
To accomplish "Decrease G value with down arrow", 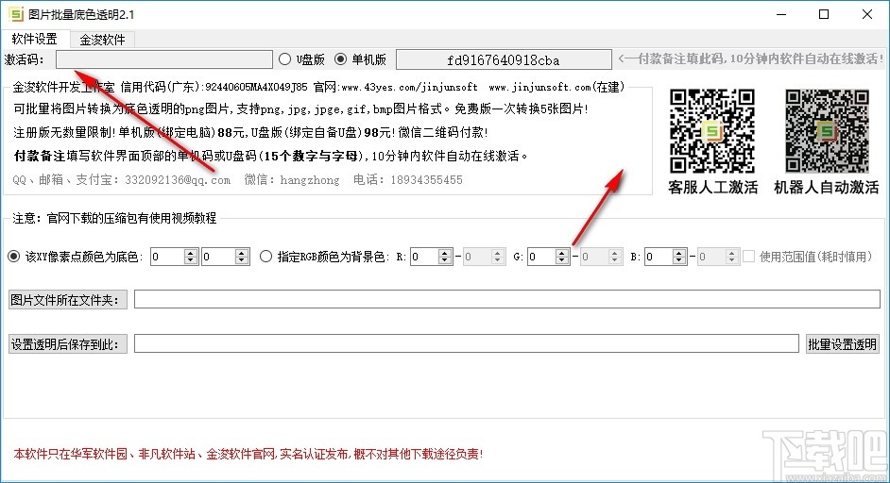I will pos(562,260).
